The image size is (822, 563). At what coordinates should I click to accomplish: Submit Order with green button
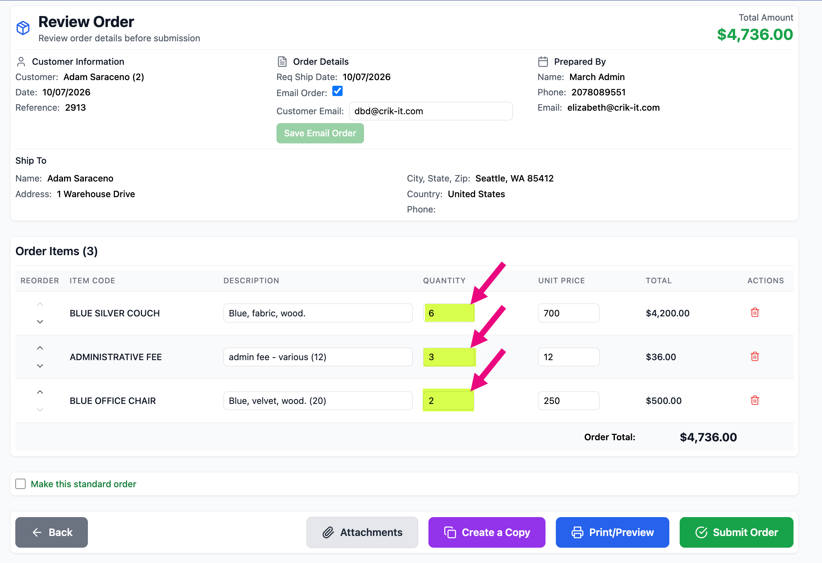point(736,532)
